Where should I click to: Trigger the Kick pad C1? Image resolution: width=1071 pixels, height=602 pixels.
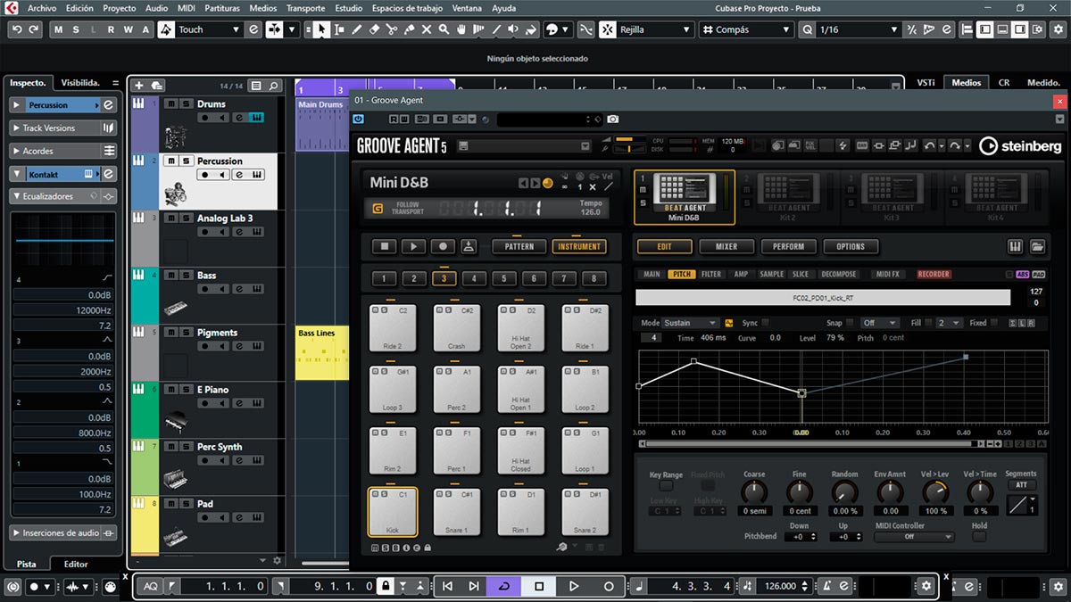[x=392, y=512]
